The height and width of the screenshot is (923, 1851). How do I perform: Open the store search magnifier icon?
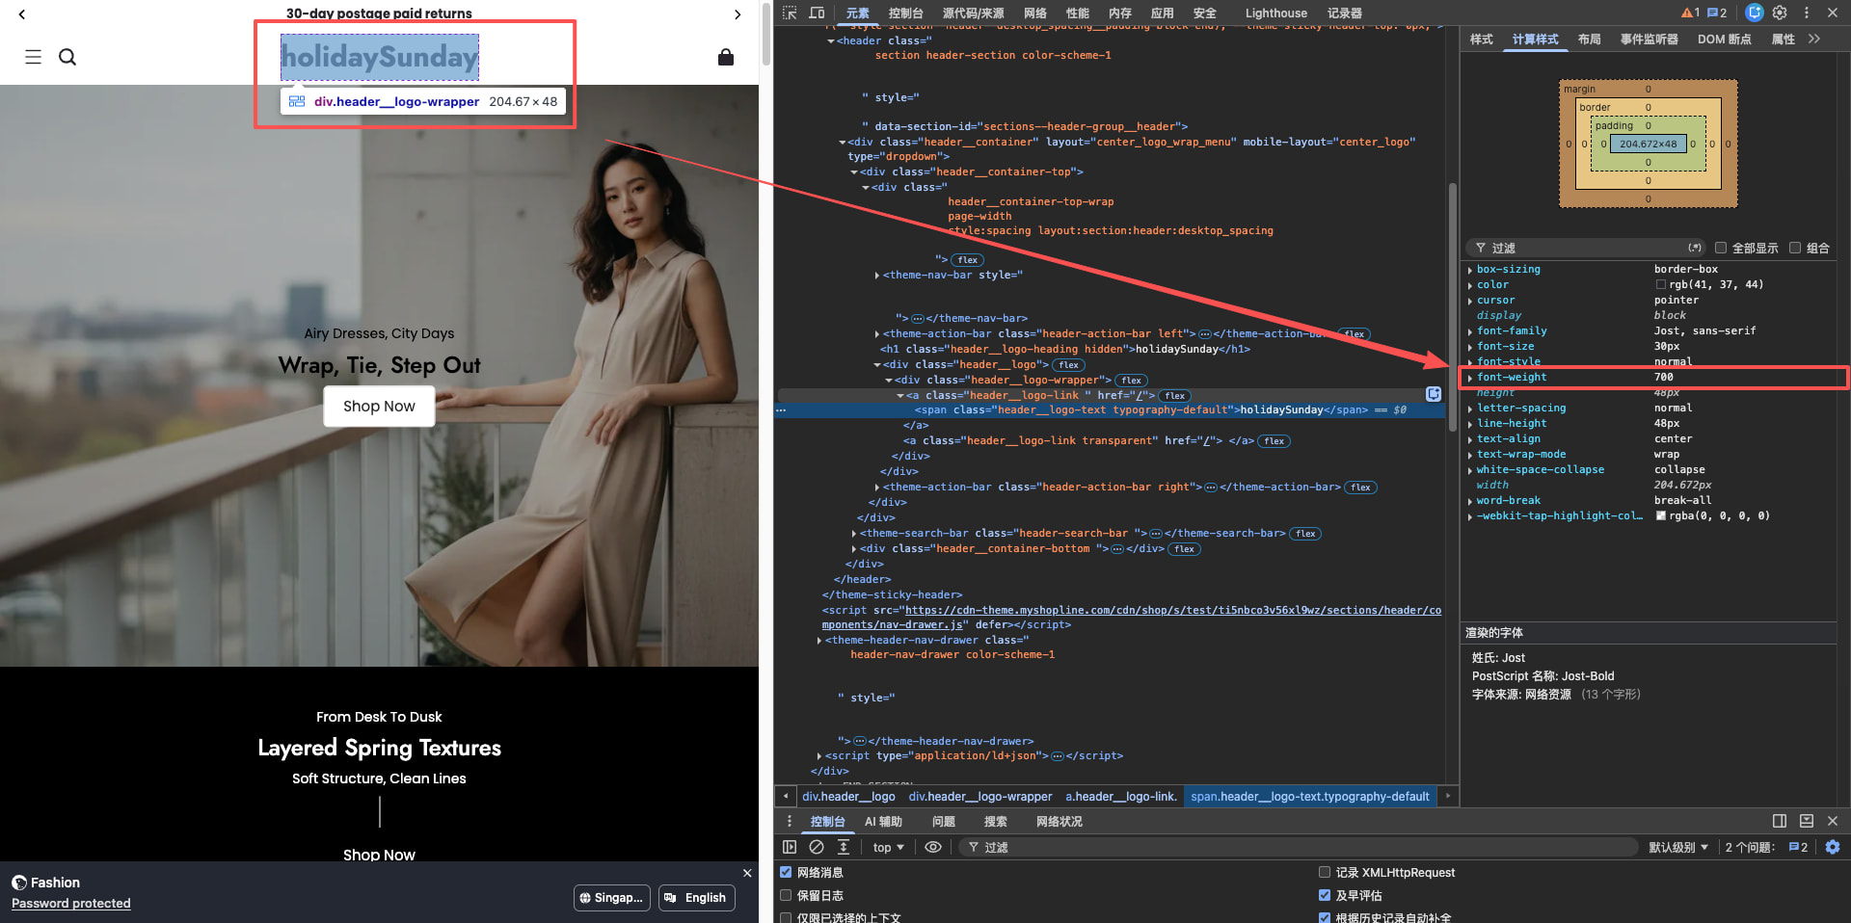67,57
